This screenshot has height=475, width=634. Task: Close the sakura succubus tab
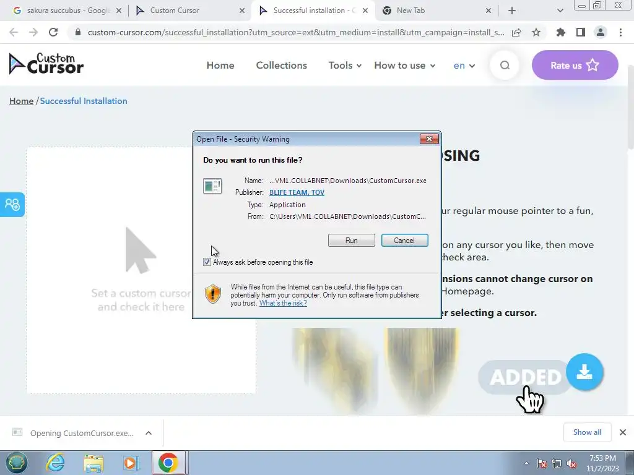click(x=119, y=11)
